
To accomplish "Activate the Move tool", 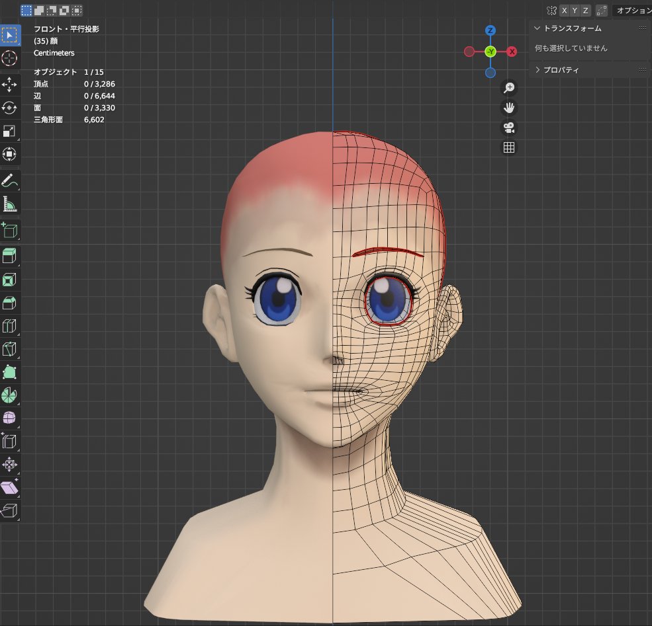I will [x=9, y=85].
